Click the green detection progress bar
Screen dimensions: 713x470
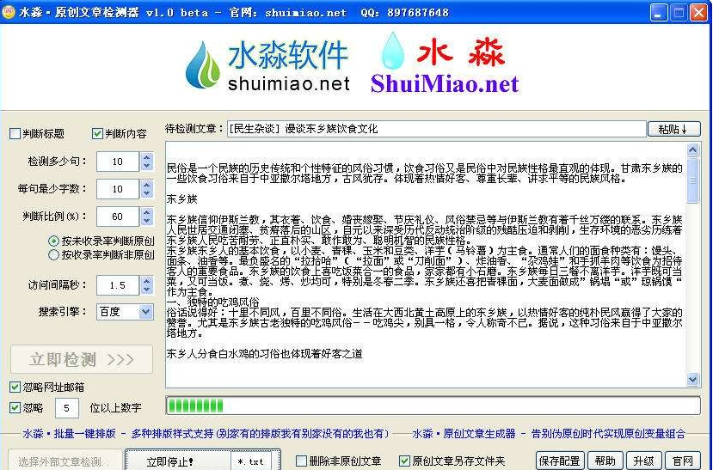[x=433, y=406]
